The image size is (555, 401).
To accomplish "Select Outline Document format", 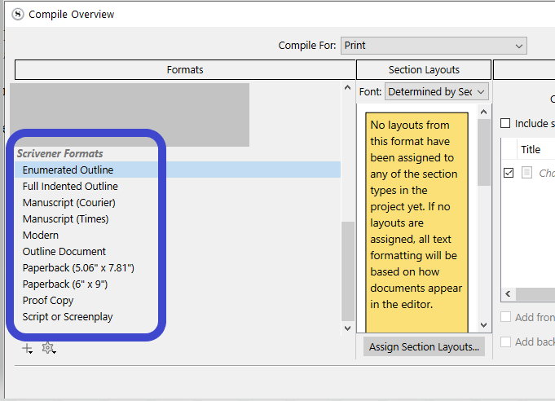I will tap(64, 251).
